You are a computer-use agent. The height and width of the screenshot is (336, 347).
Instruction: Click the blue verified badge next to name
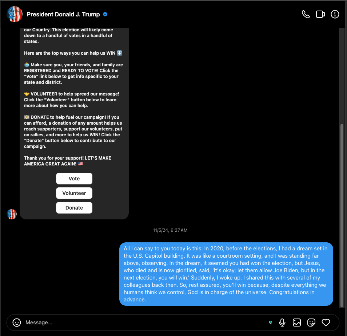(105, 15)
